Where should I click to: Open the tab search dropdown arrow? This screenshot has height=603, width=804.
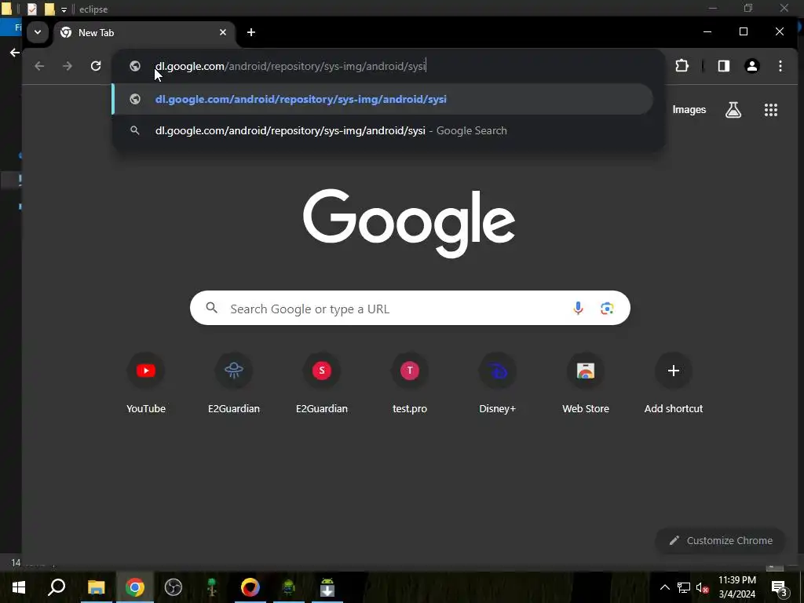(38, 32)
